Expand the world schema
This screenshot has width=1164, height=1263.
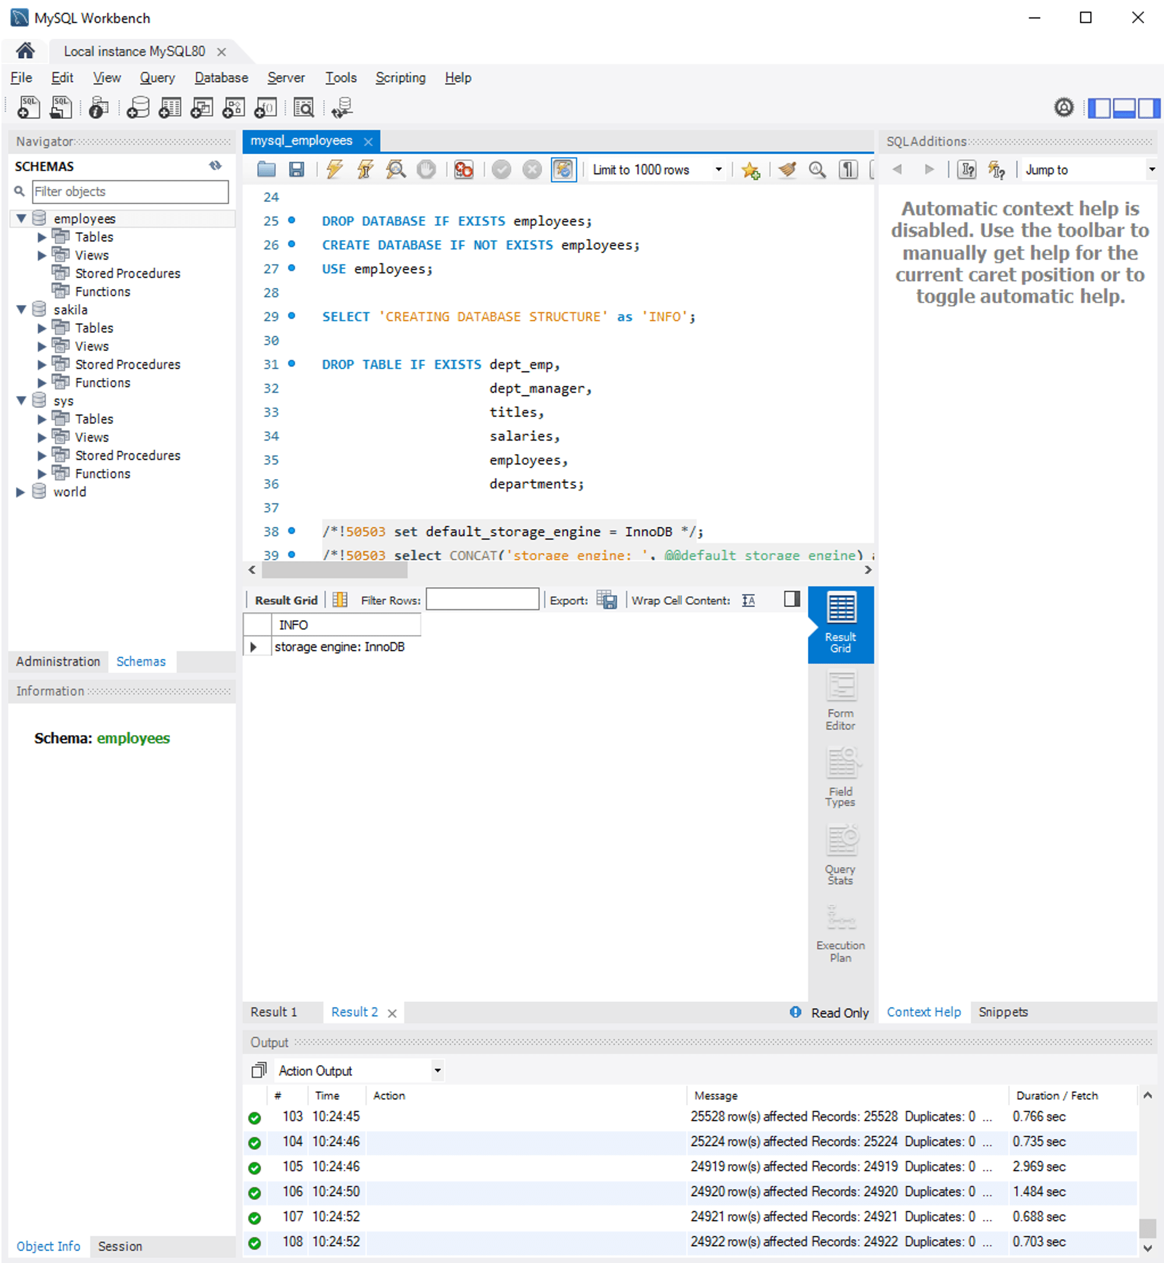coord(20,492)
